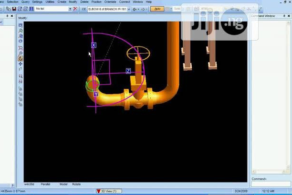Pin the left explorer panel

7,16
